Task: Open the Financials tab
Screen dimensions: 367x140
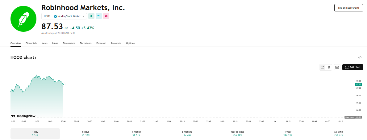Action: point(31,43)
